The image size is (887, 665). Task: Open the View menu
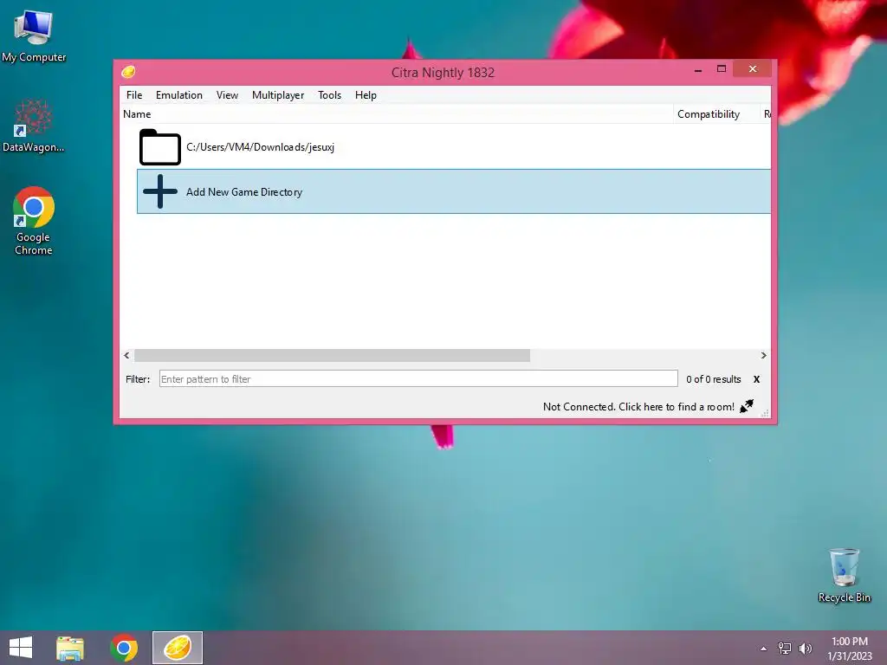tap(227, 95)
